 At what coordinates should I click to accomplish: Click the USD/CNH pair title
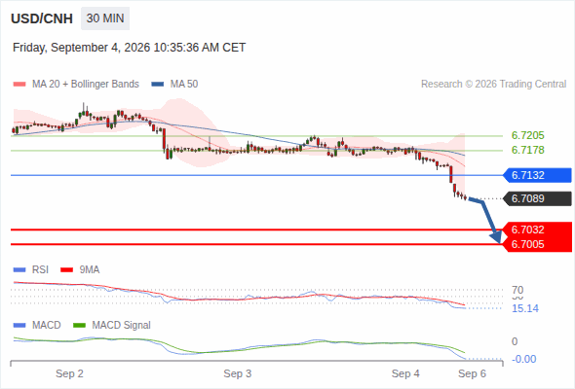tap(42, 18)
